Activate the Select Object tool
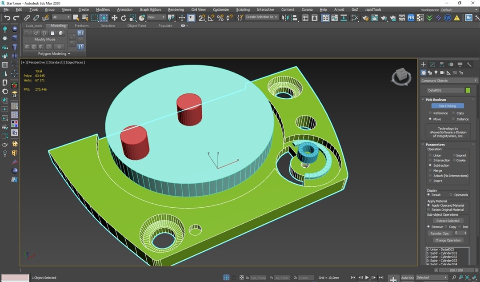 76,18
